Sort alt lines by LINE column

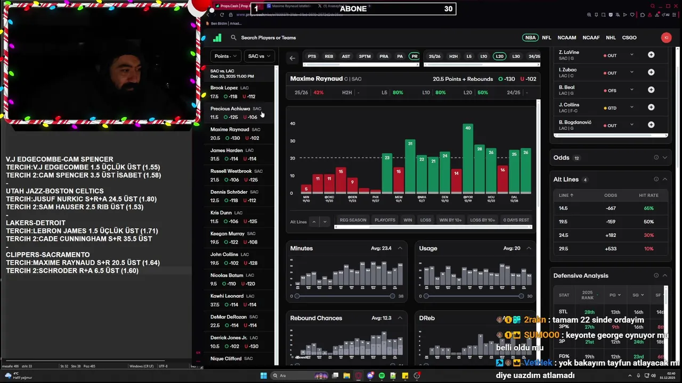[x=566, y=195]
